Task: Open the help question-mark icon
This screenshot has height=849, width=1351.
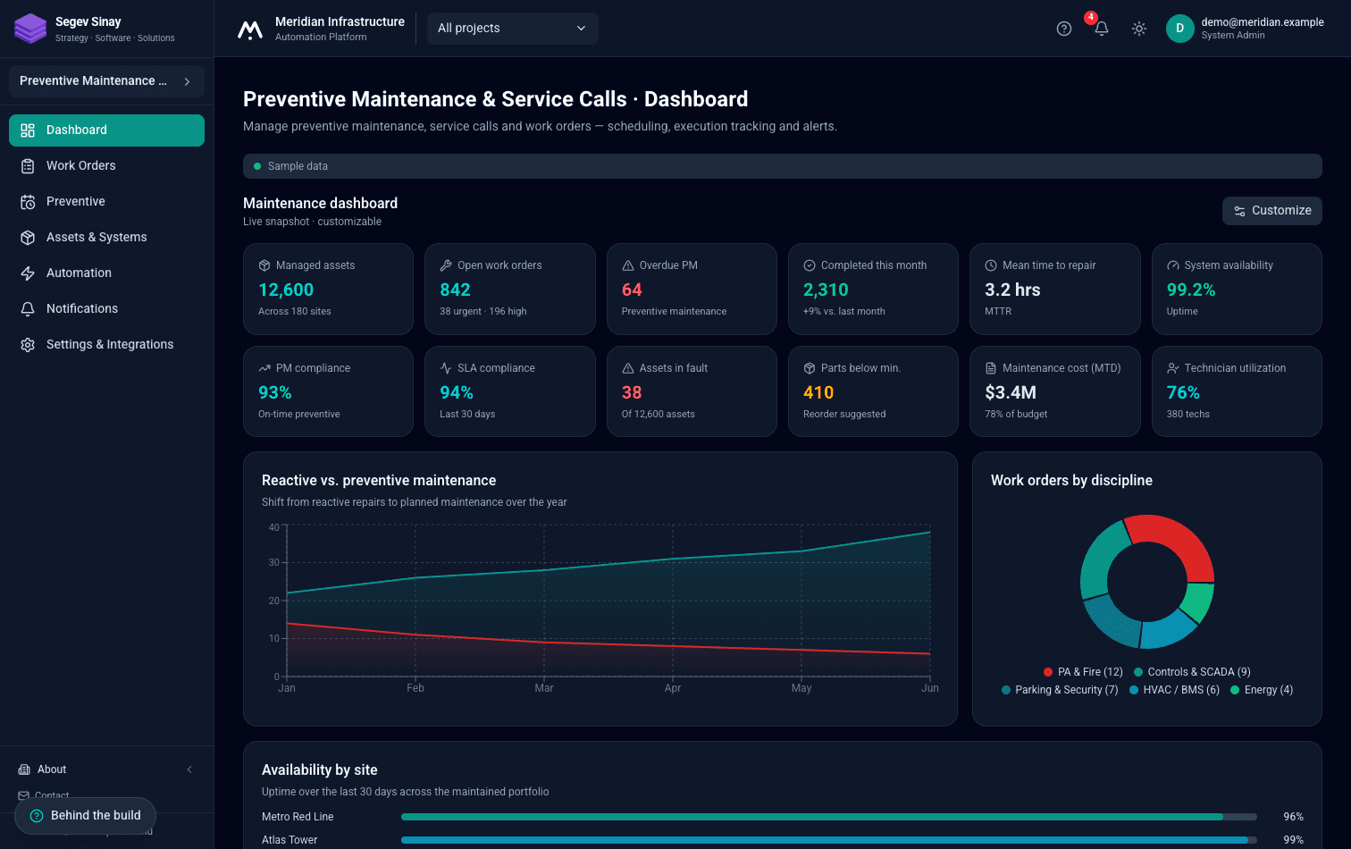Action: tap(1063, 29)
